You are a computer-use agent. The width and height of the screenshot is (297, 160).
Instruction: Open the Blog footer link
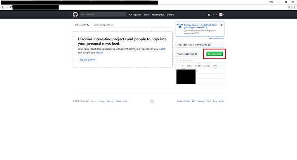[x=215, y=101]
